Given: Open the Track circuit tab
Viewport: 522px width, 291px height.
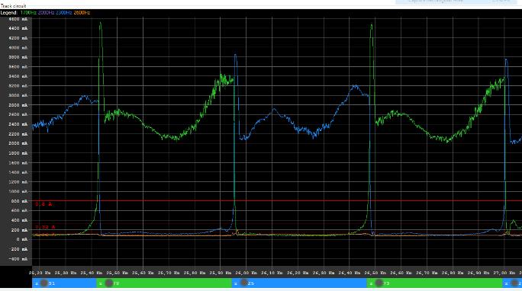Looking at the screenshot, I should [13, 5].
